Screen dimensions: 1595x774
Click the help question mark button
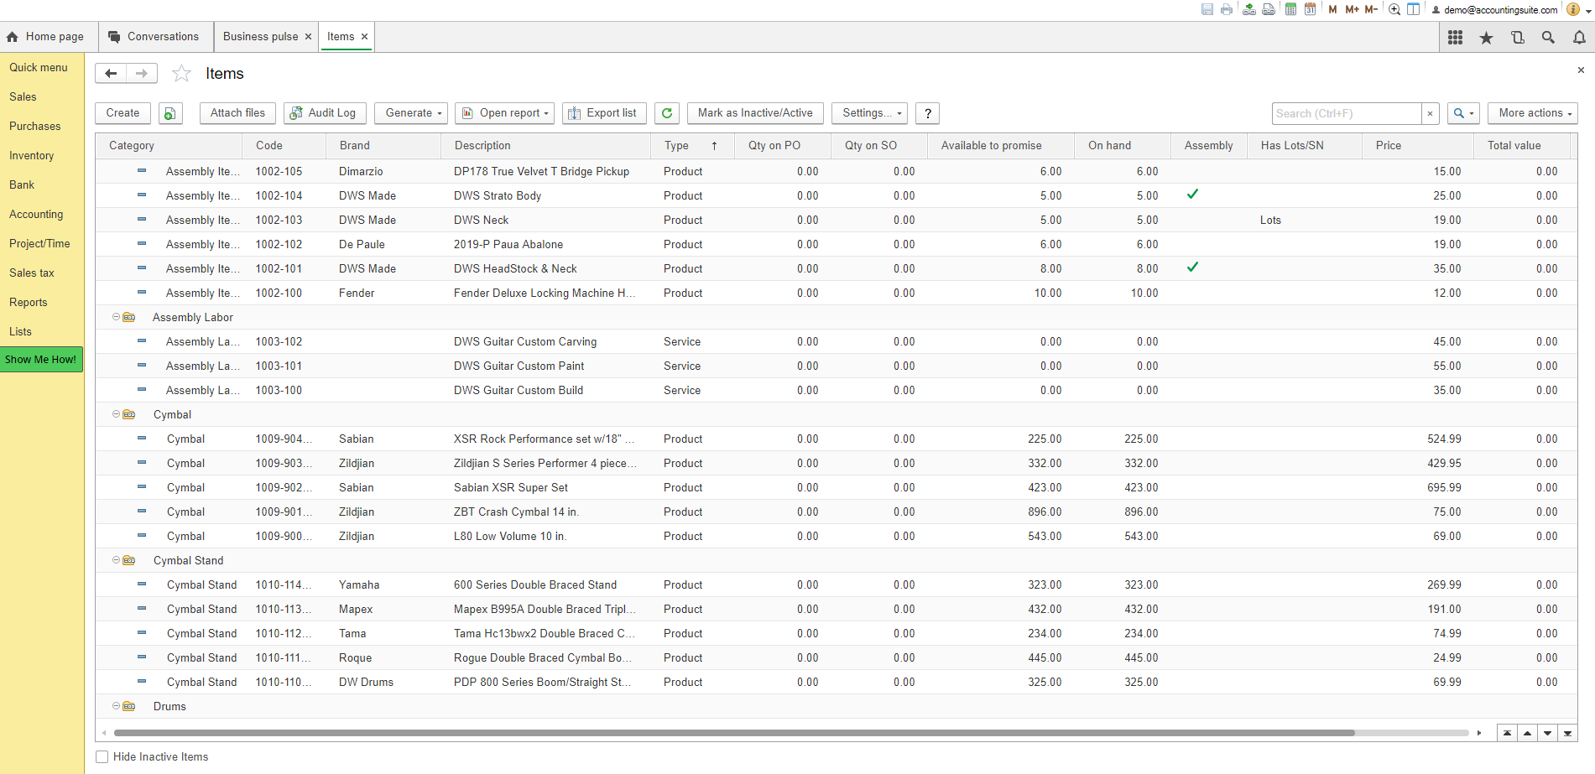click(927, 113)
